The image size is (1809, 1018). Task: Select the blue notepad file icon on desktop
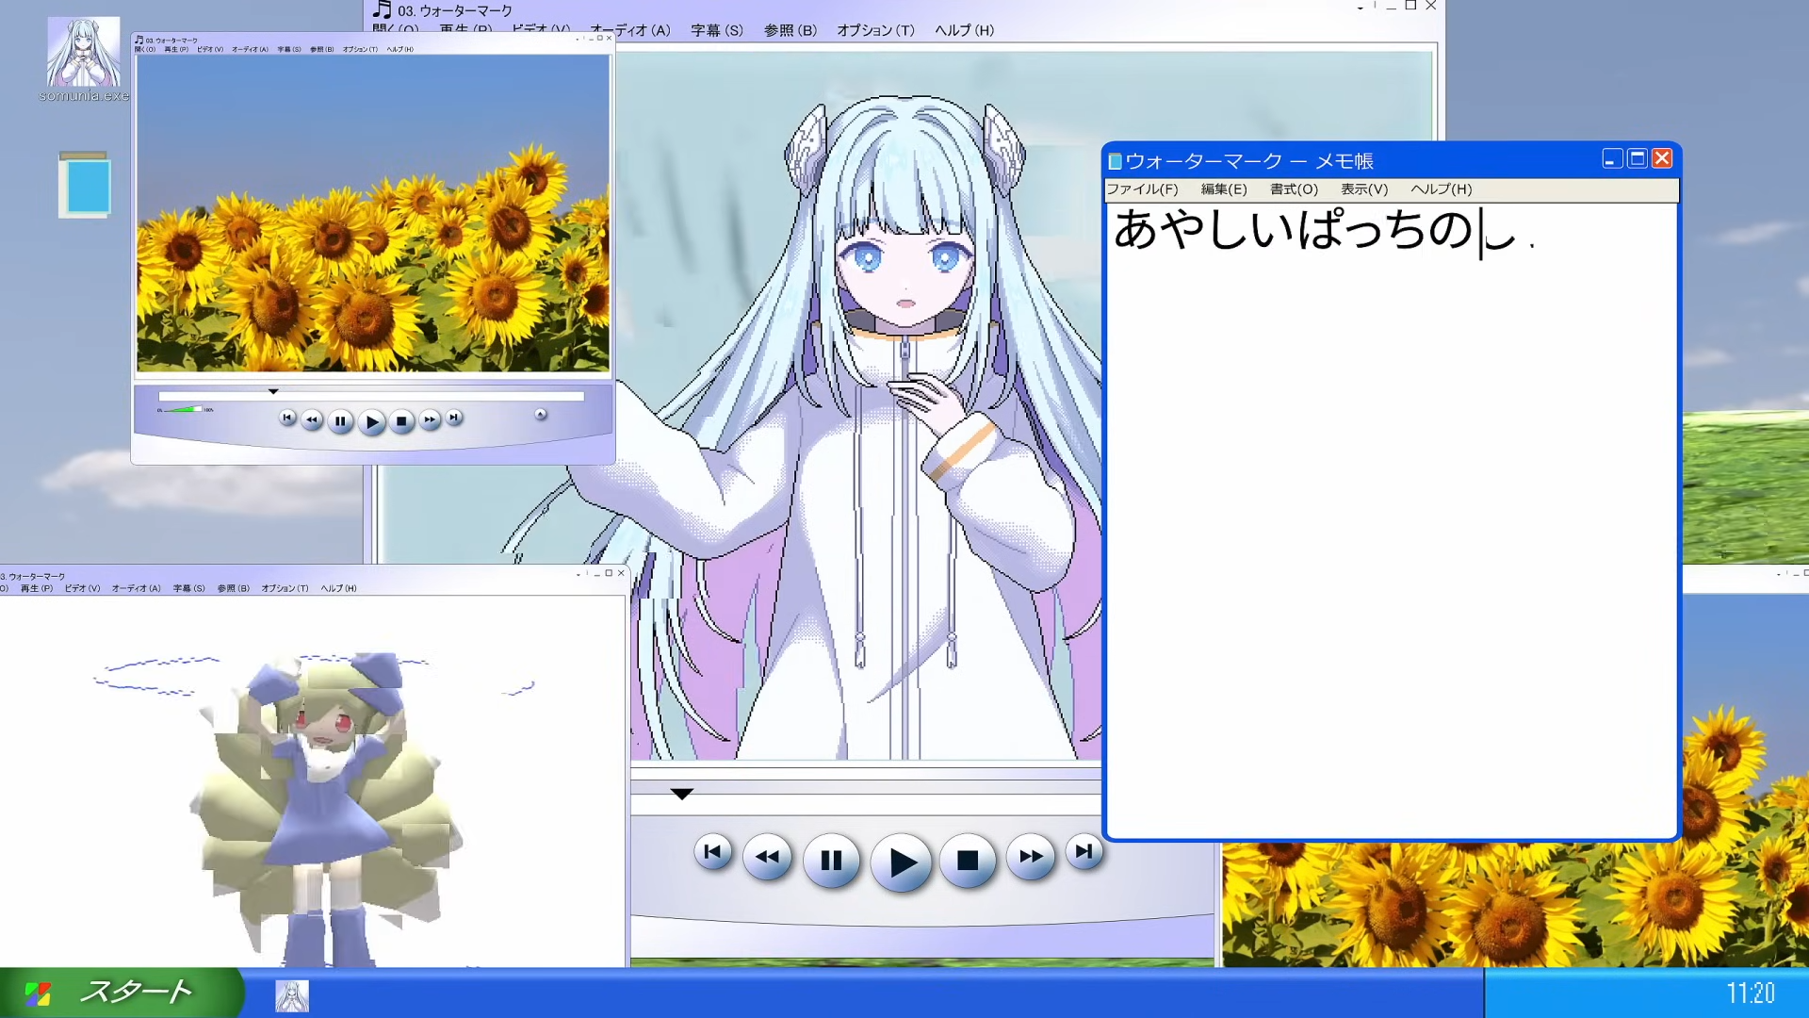85,185
